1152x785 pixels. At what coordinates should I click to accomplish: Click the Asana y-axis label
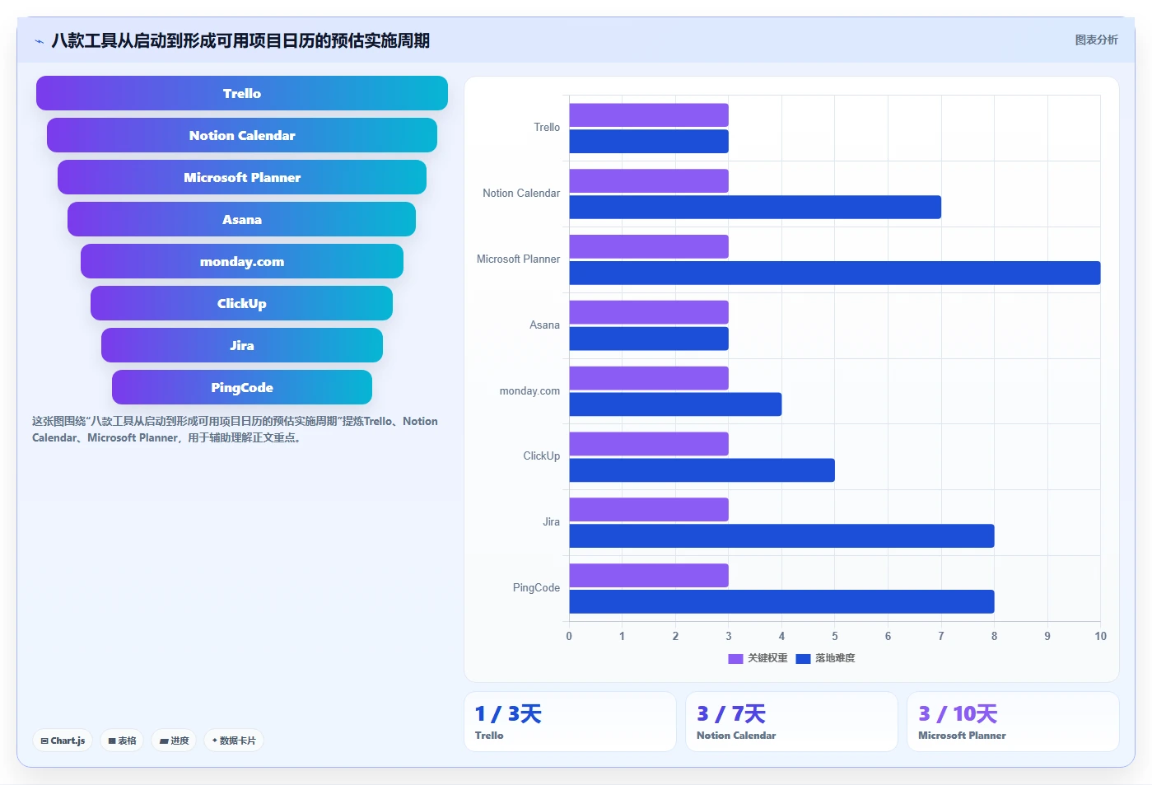(x=544, y=325)
